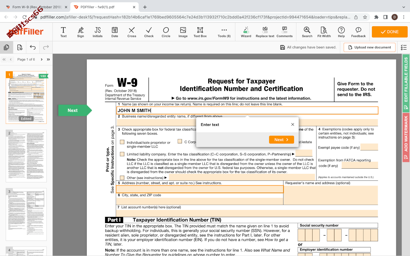Activate the Circle tool

click(166, 32)
